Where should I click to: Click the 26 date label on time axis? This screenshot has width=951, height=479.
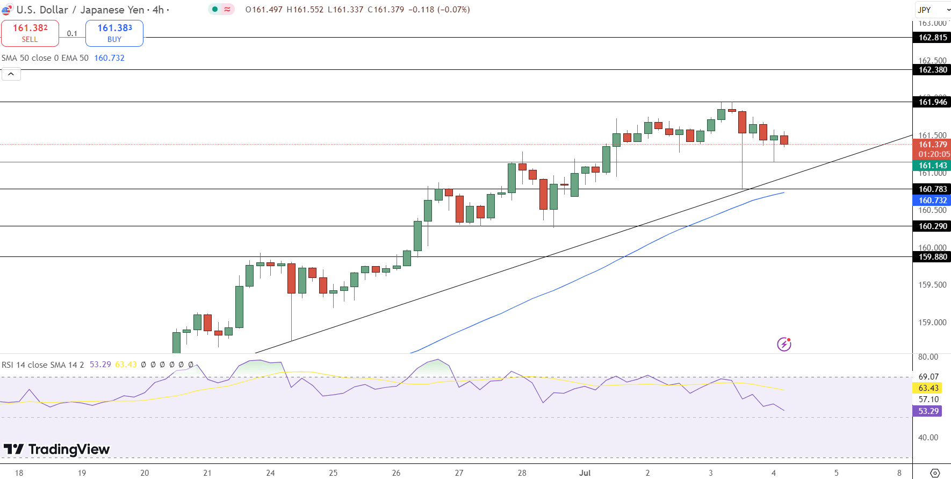coord(396,473)
